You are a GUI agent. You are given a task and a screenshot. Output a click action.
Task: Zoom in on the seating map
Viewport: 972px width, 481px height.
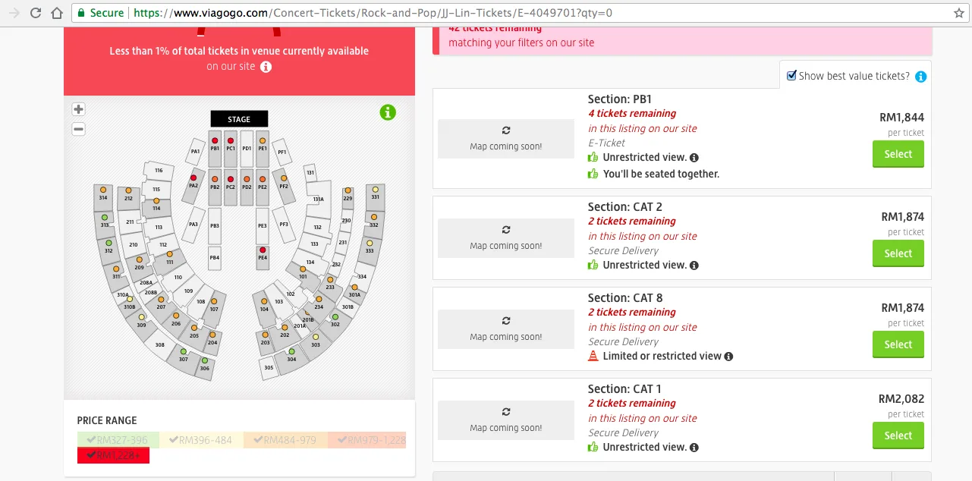point(78,109)
